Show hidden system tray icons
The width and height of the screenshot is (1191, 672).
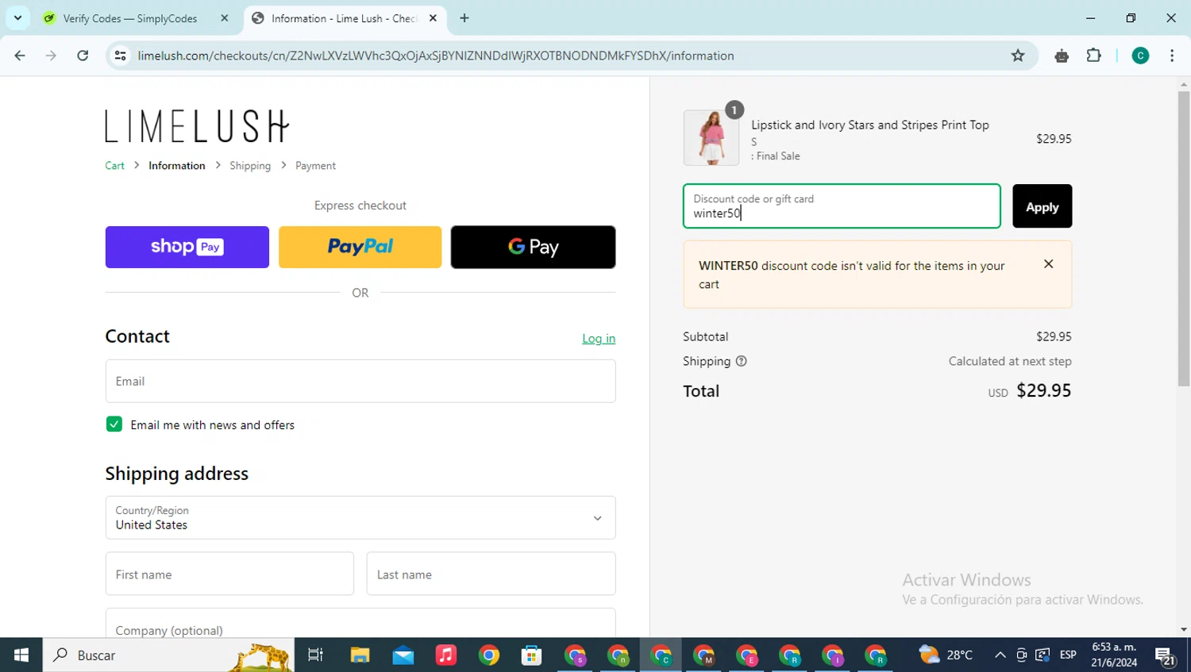[1000, 655]
